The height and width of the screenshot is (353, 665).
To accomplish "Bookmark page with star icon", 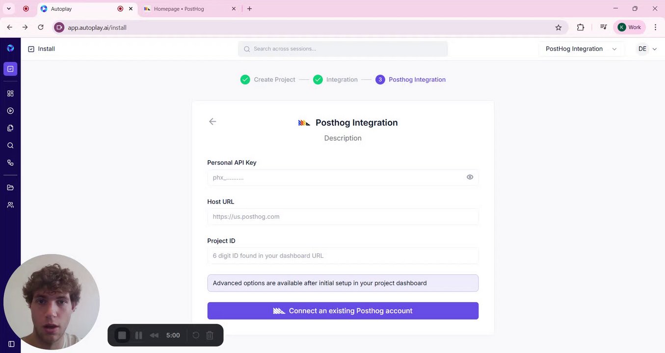I will pos(559,27).
